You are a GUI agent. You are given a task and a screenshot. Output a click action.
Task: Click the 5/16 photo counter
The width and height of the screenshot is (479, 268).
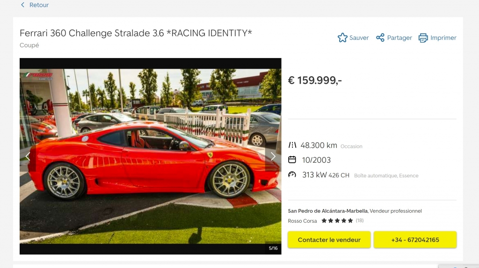273,248
